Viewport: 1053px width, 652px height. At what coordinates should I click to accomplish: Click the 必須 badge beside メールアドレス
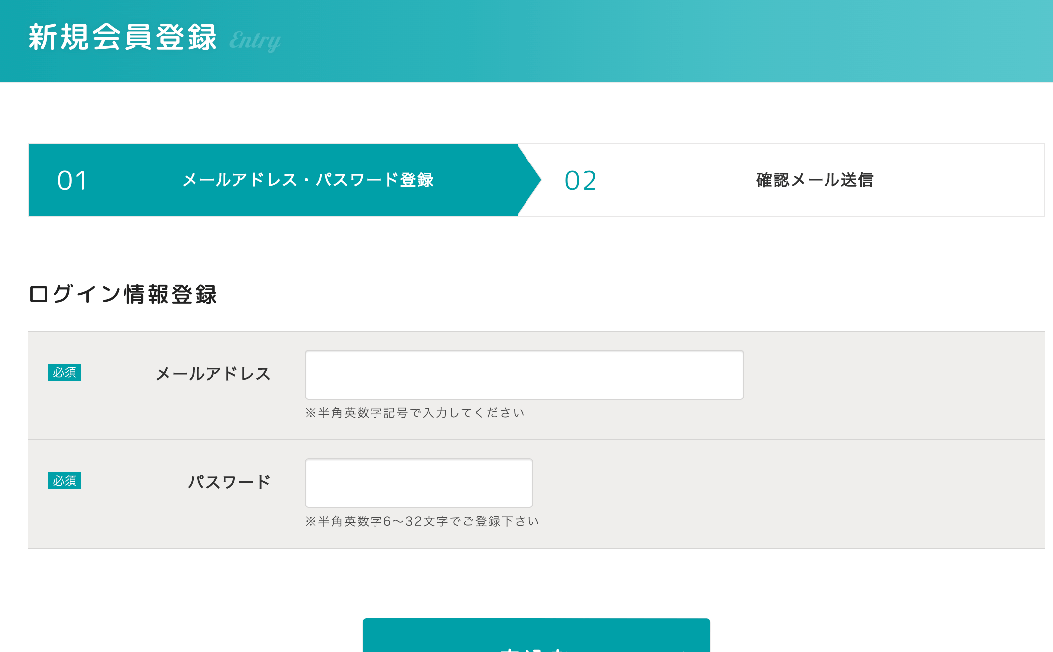coord(65,372)
